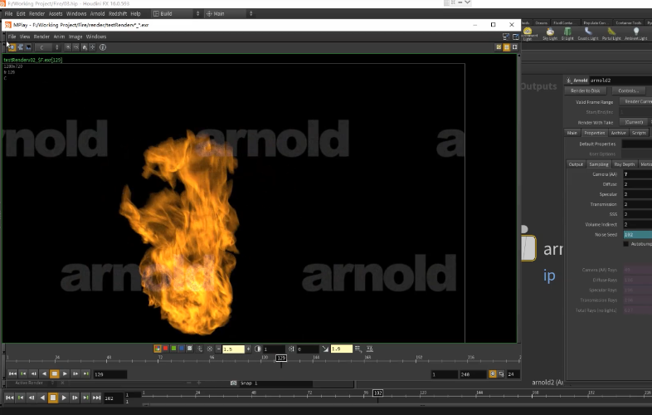The height and width of the screenshot is (415, 652).
Task: Click the Noise Seed value field
Action: click(637, 235)
